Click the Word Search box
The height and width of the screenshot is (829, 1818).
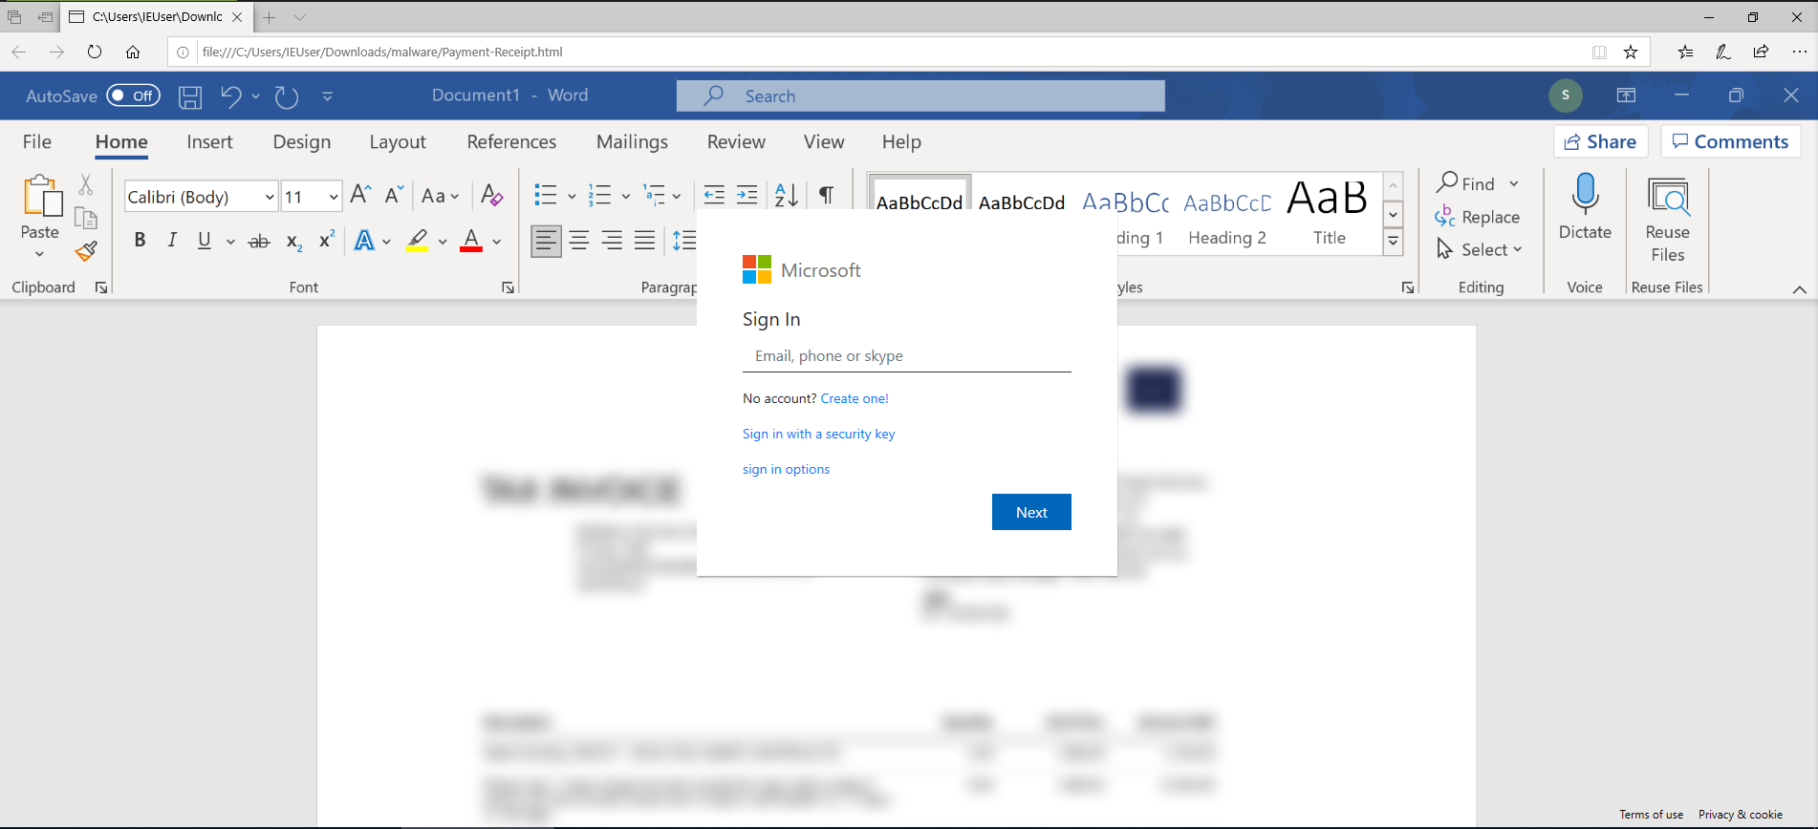point(920,96)
